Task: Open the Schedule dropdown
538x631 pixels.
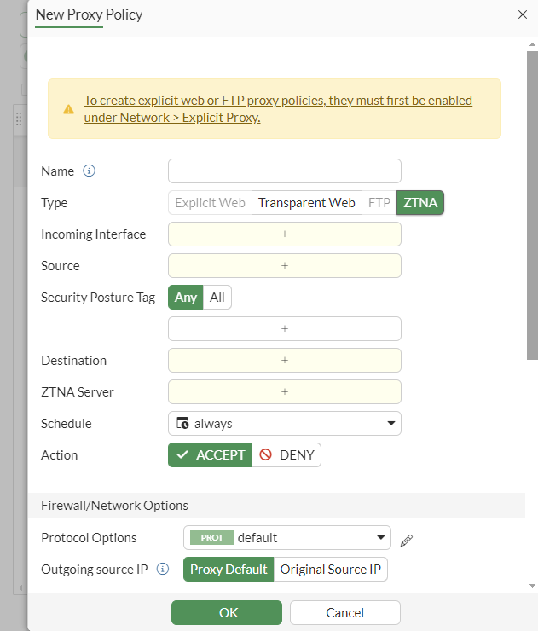Action: pyautogui.click(x=285, y=424)
